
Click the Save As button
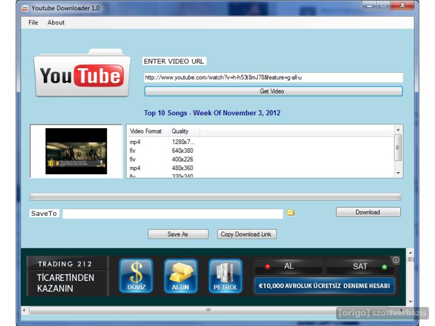coord(178,234)
